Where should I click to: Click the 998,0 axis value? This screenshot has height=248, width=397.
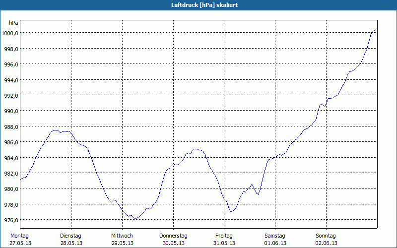tap(11, 49)
